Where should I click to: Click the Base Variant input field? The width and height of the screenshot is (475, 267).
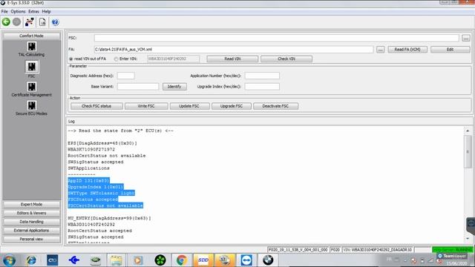tap(138, 87)
